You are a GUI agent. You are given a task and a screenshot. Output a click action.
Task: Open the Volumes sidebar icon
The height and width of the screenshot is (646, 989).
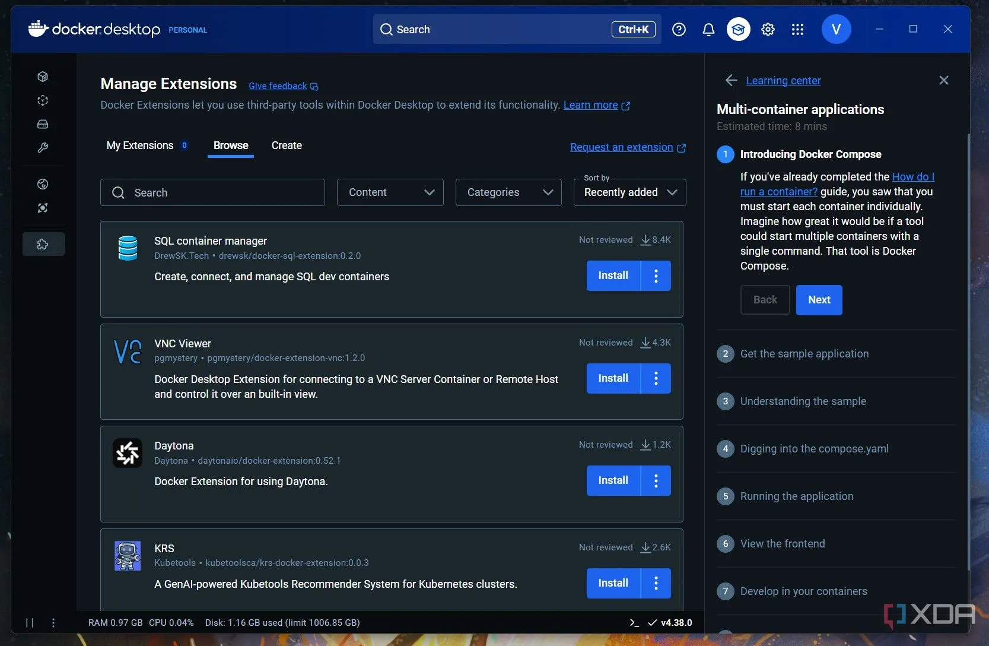click(x=43, y=124)
